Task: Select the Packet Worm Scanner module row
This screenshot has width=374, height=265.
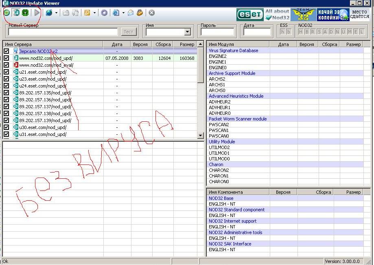Action: click(x=285, y=119)
